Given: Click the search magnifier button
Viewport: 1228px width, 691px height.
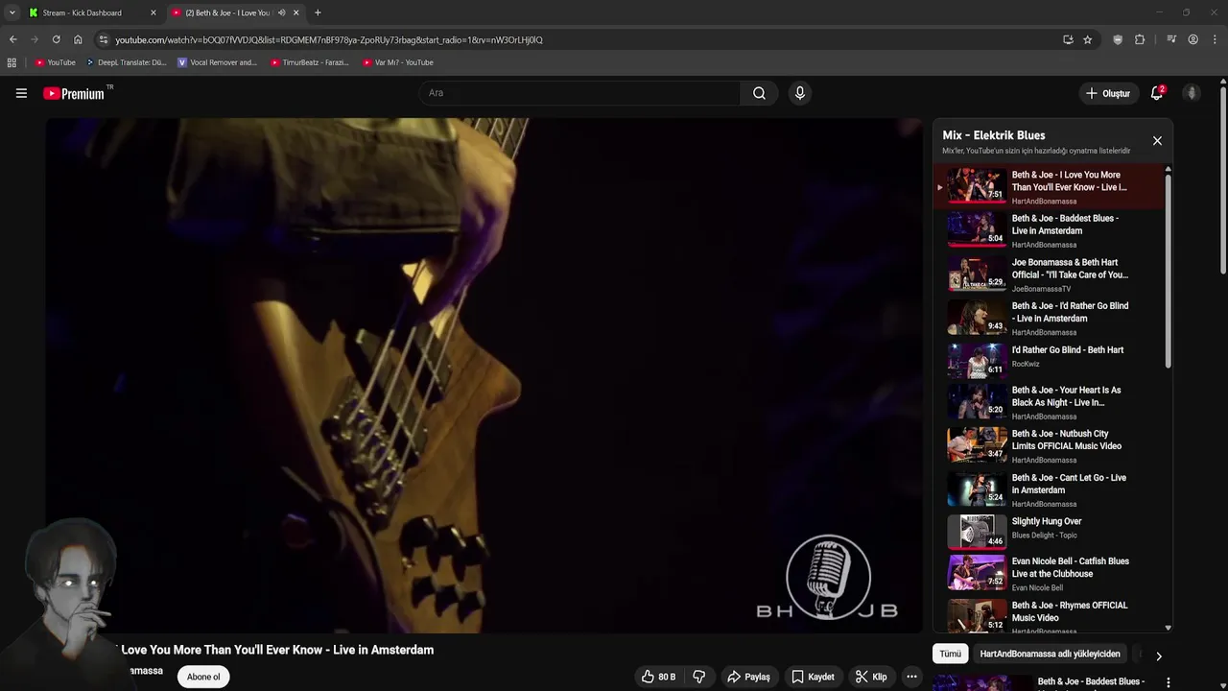Looking at the screenshot, I should (759, 93).
